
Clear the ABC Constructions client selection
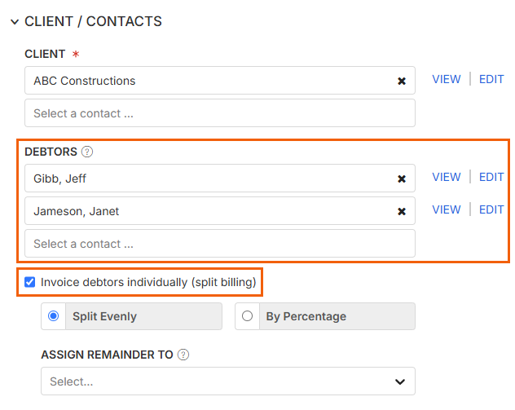pos(402,81)
